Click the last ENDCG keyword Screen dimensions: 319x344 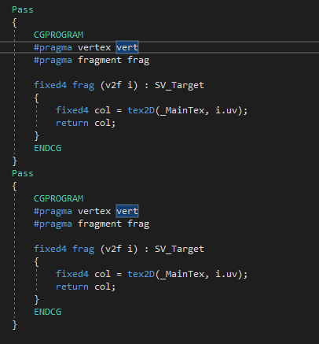point(48,312)
